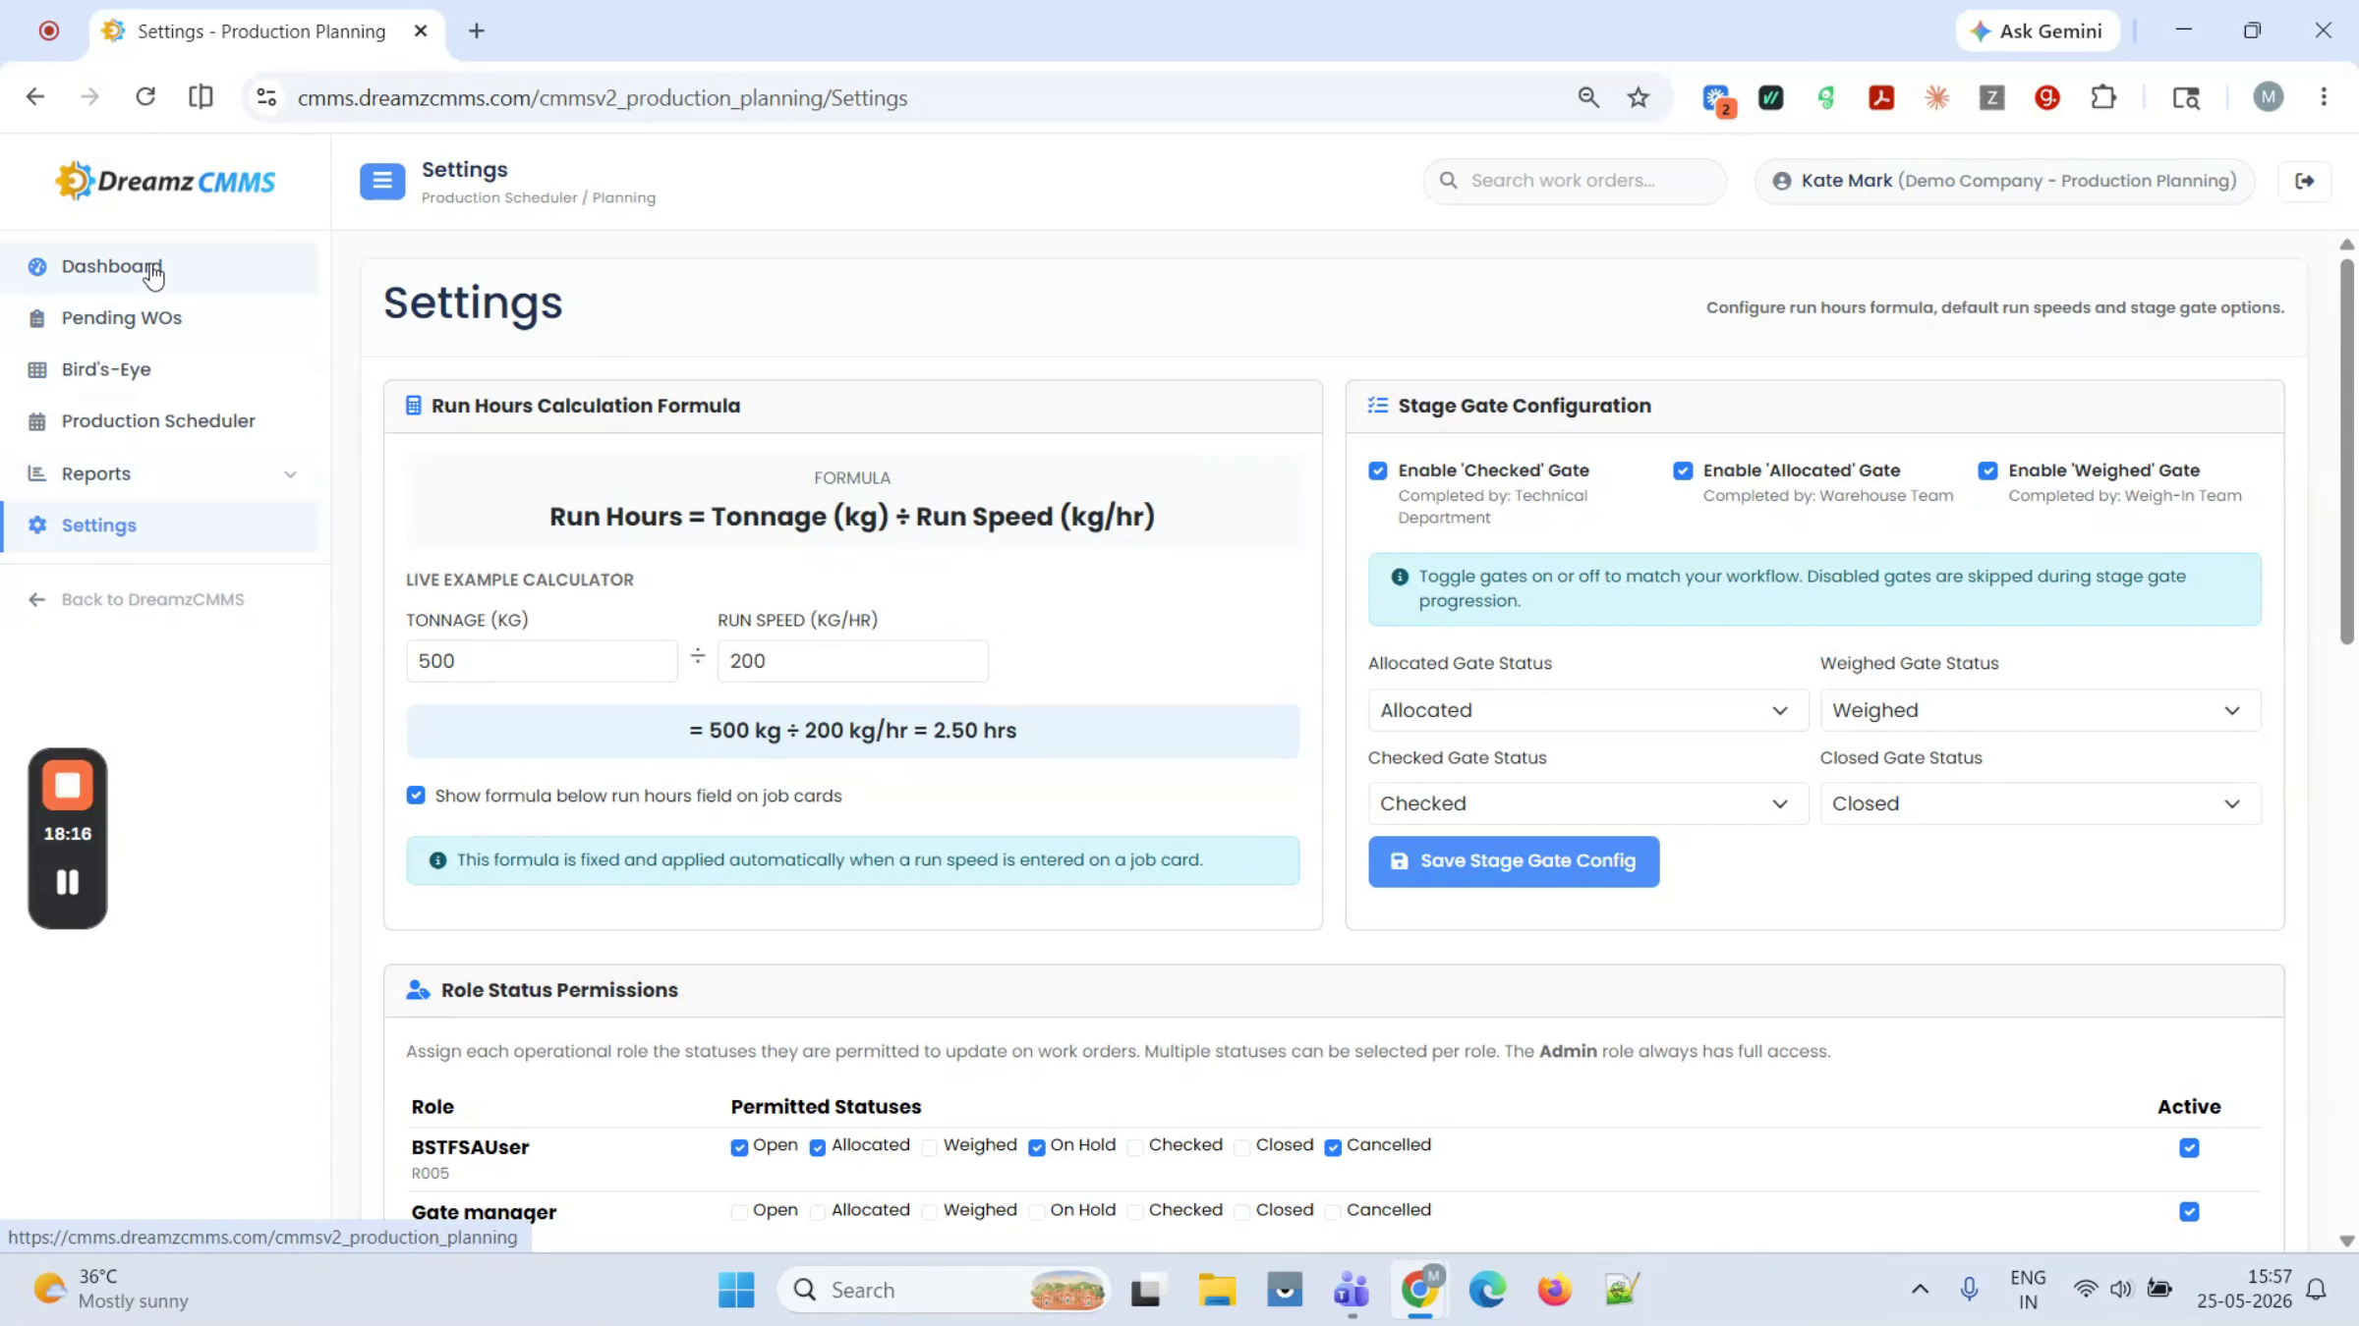Uncheck Show formula on job cards
Screen dimensions: 2359x1326
(416, 796)
